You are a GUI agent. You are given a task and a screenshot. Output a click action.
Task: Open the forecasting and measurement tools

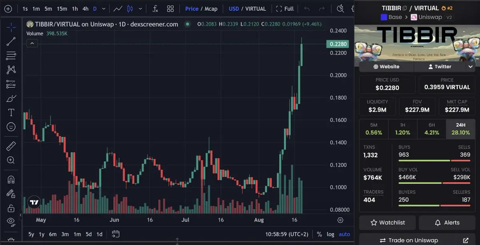click(x=11, y=84)
